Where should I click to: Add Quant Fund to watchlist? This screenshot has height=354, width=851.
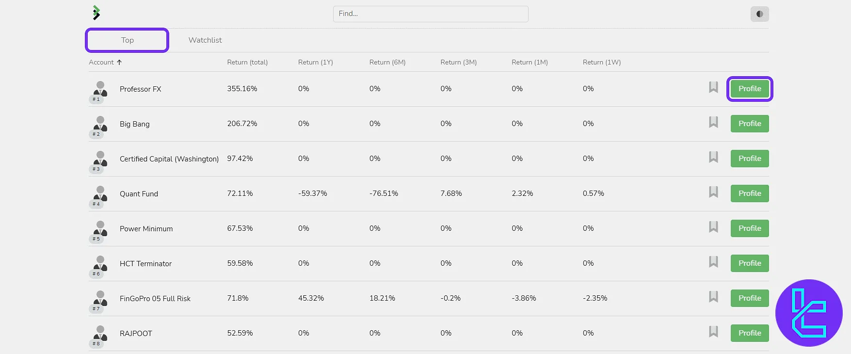point(713,192)
